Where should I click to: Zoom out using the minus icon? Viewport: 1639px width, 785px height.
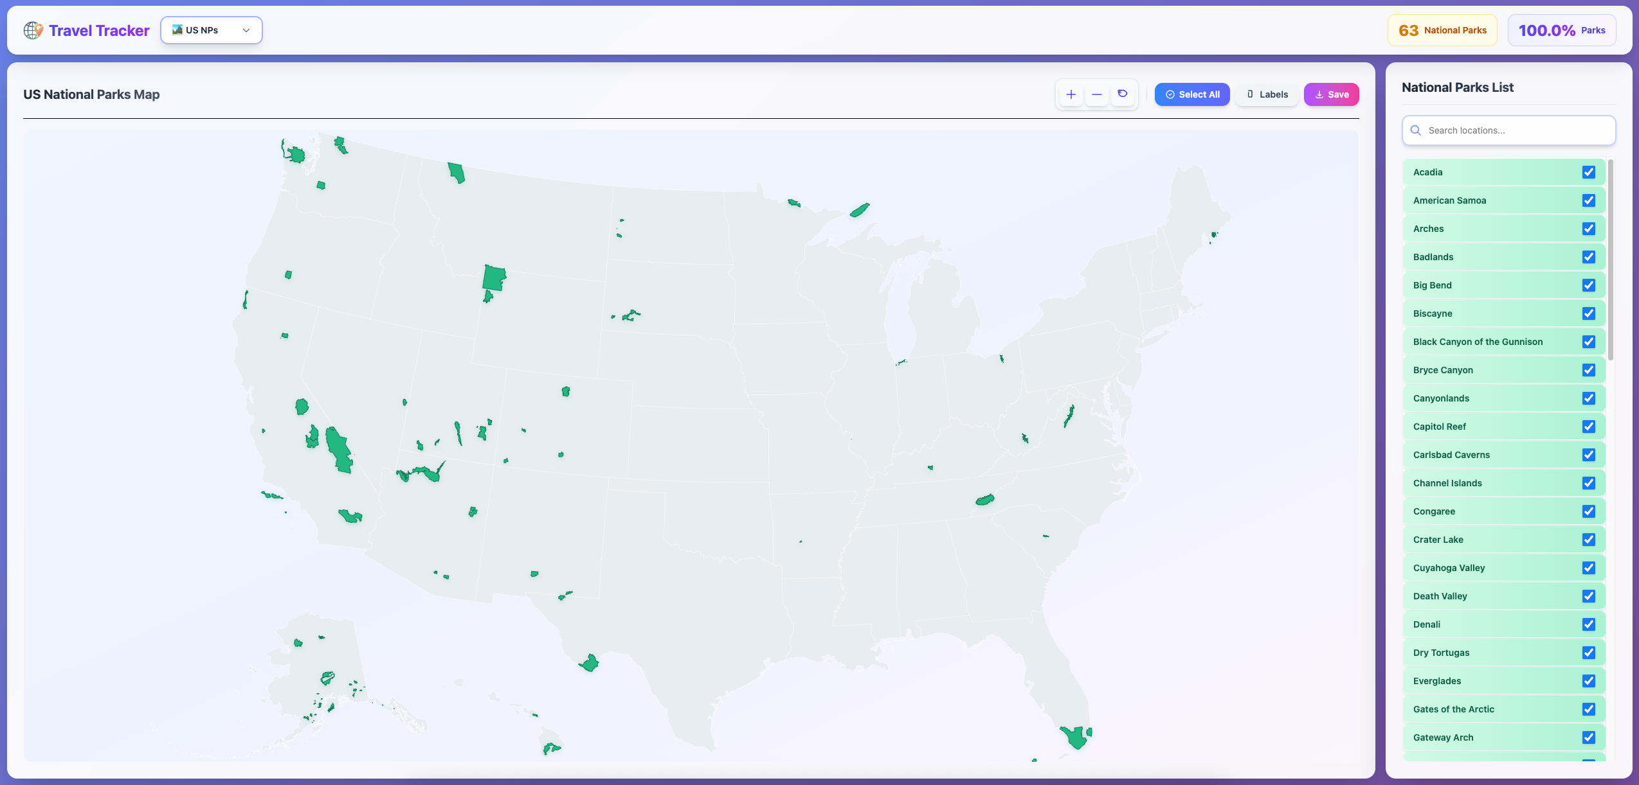(x=1097, y=94)
